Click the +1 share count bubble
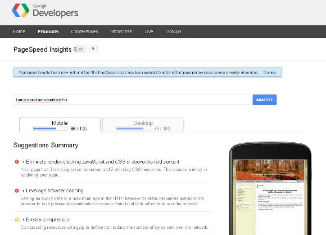326x235 pixels. point(92,49)
